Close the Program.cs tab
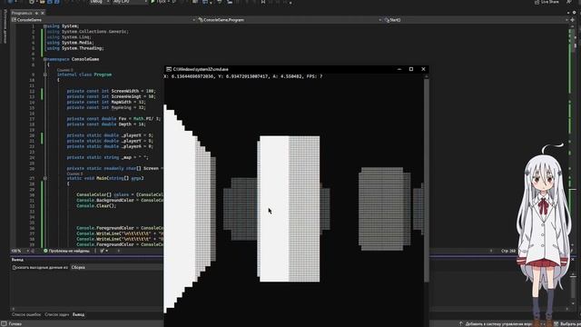The image size is (581, 327). (43, 13)
